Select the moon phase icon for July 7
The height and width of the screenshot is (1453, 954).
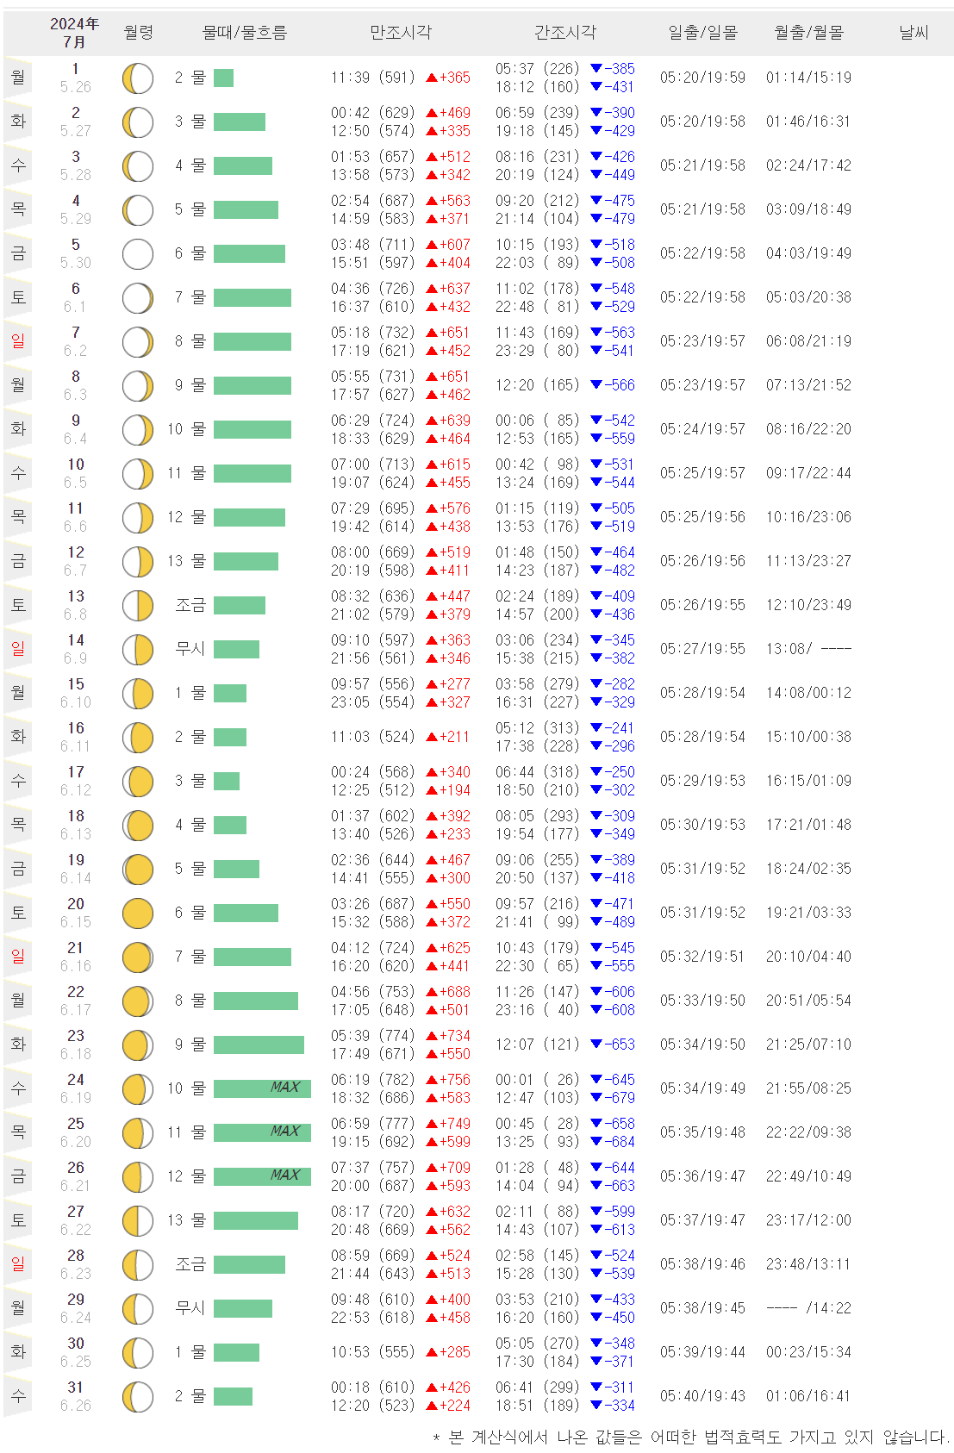click(138, 342)
